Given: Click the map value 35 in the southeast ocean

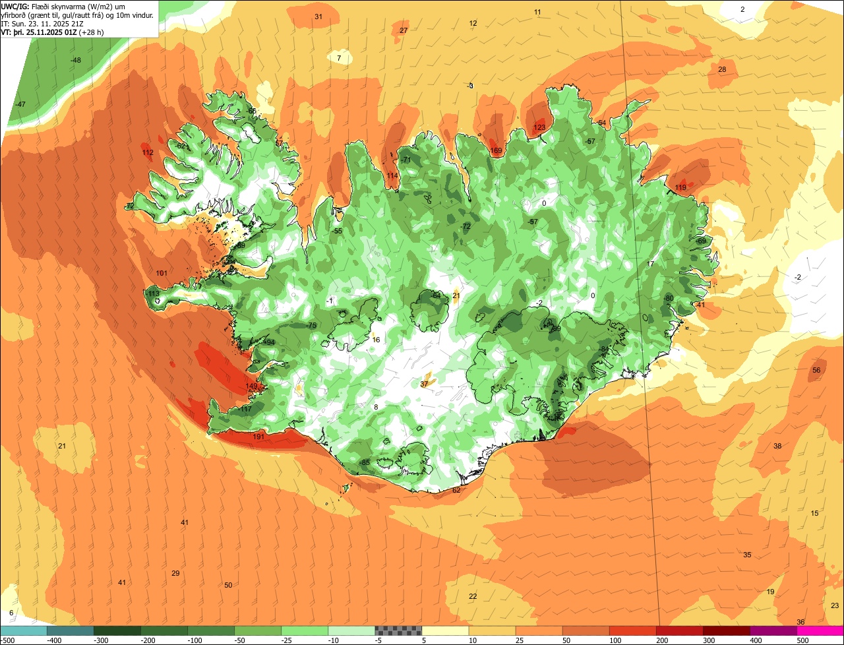Looking at the screenshot, I should click(747, 555).
